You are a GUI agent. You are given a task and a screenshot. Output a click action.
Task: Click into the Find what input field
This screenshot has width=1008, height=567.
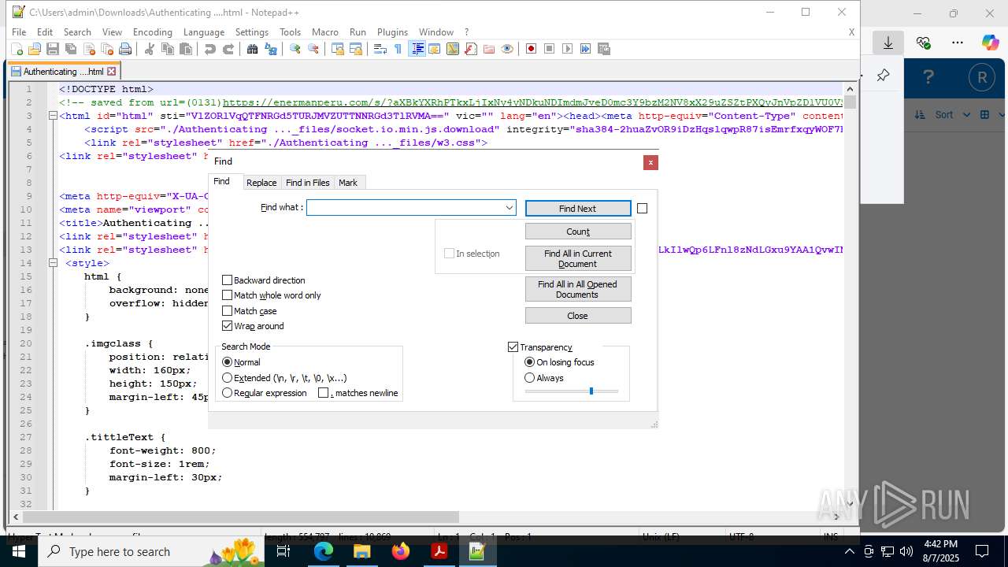(406, 208)
